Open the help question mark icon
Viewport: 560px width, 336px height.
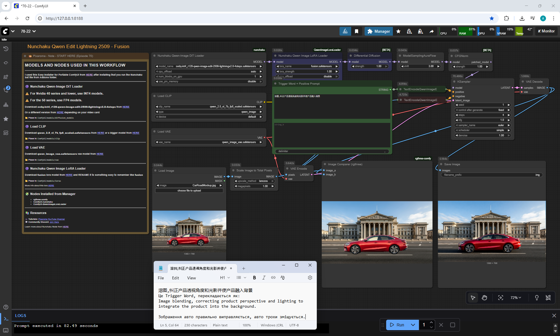[x=6, y=307]
